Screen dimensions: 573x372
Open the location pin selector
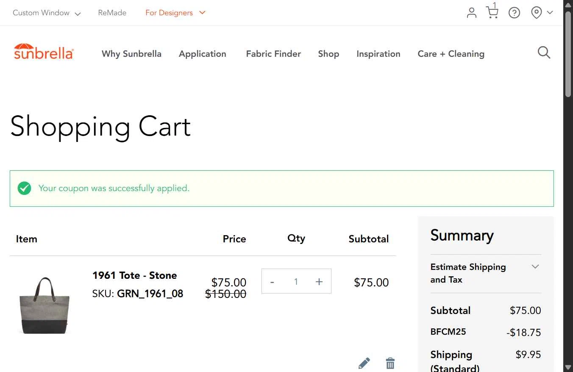pyautogui.click(x=542, y=13)
